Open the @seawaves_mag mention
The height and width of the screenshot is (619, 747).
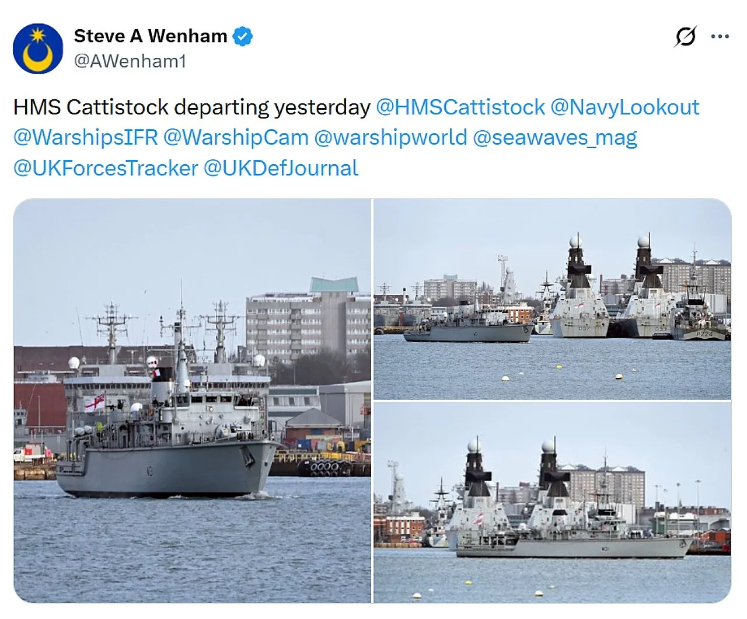coord(555,138)
